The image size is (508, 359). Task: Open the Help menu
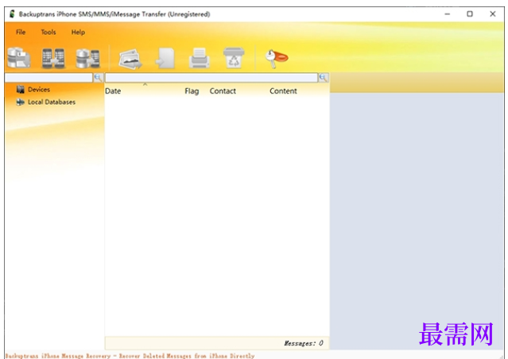point(78,32)
